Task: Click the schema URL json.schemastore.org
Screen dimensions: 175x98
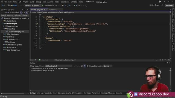Action: click(56, 12)
